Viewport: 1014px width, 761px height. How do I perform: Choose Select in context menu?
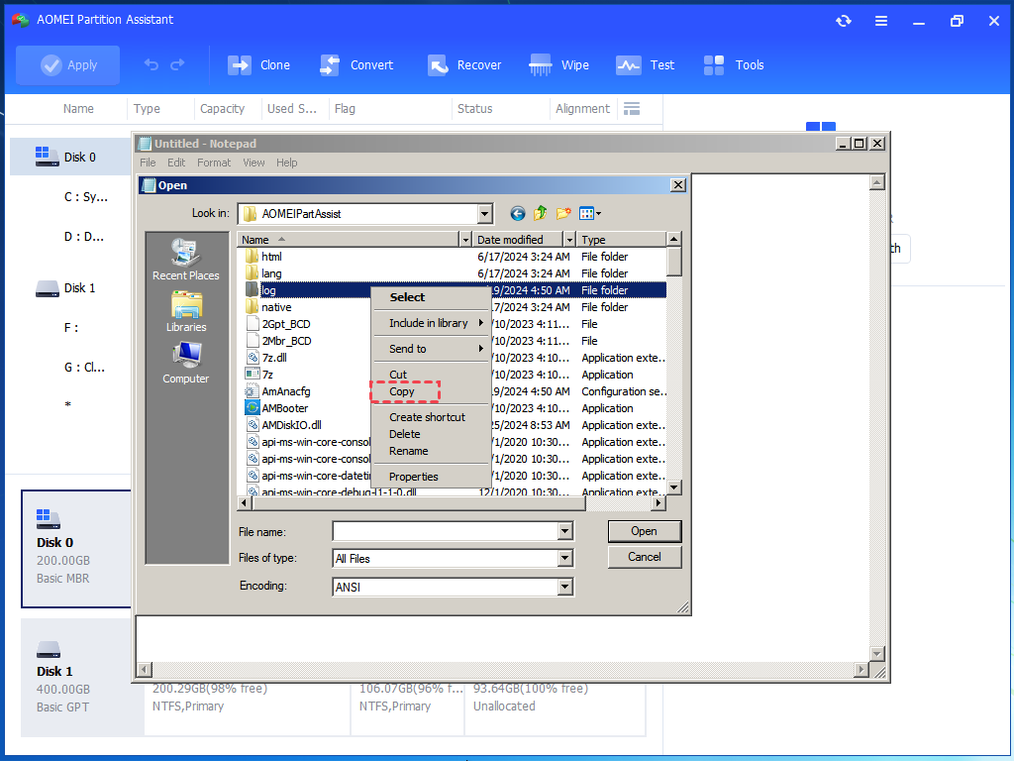[432, 297]
